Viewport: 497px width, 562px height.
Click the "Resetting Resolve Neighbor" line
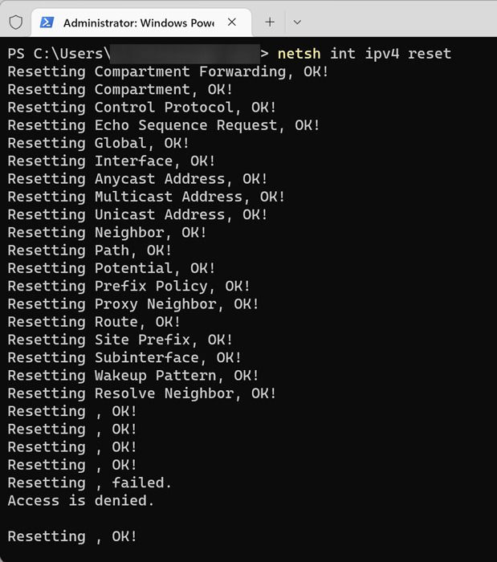pos(142,393)
